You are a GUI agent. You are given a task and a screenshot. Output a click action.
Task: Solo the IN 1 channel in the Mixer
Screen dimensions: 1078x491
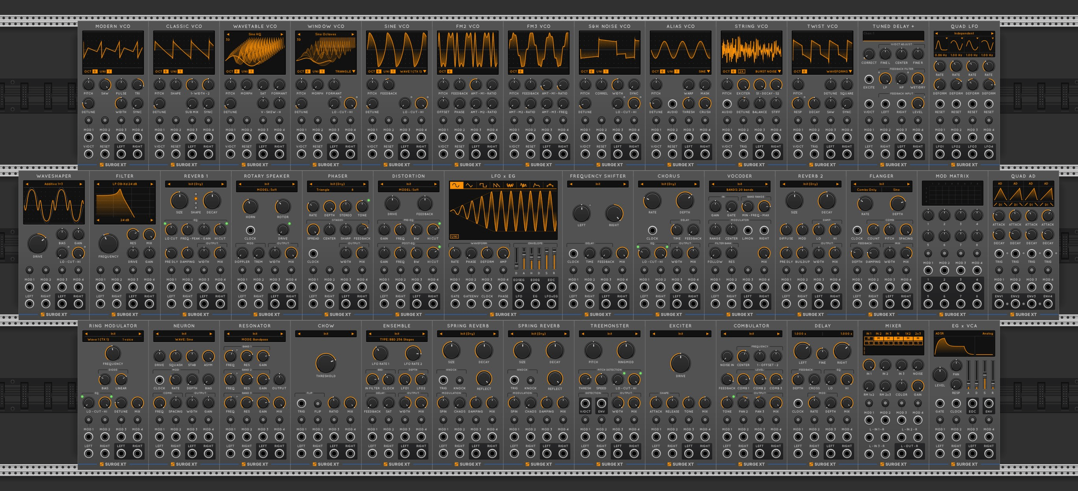tap(869, 344)
